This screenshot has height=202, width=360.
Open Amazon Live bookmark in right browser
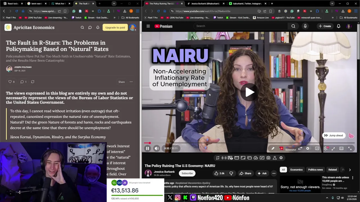click(261, 17)
